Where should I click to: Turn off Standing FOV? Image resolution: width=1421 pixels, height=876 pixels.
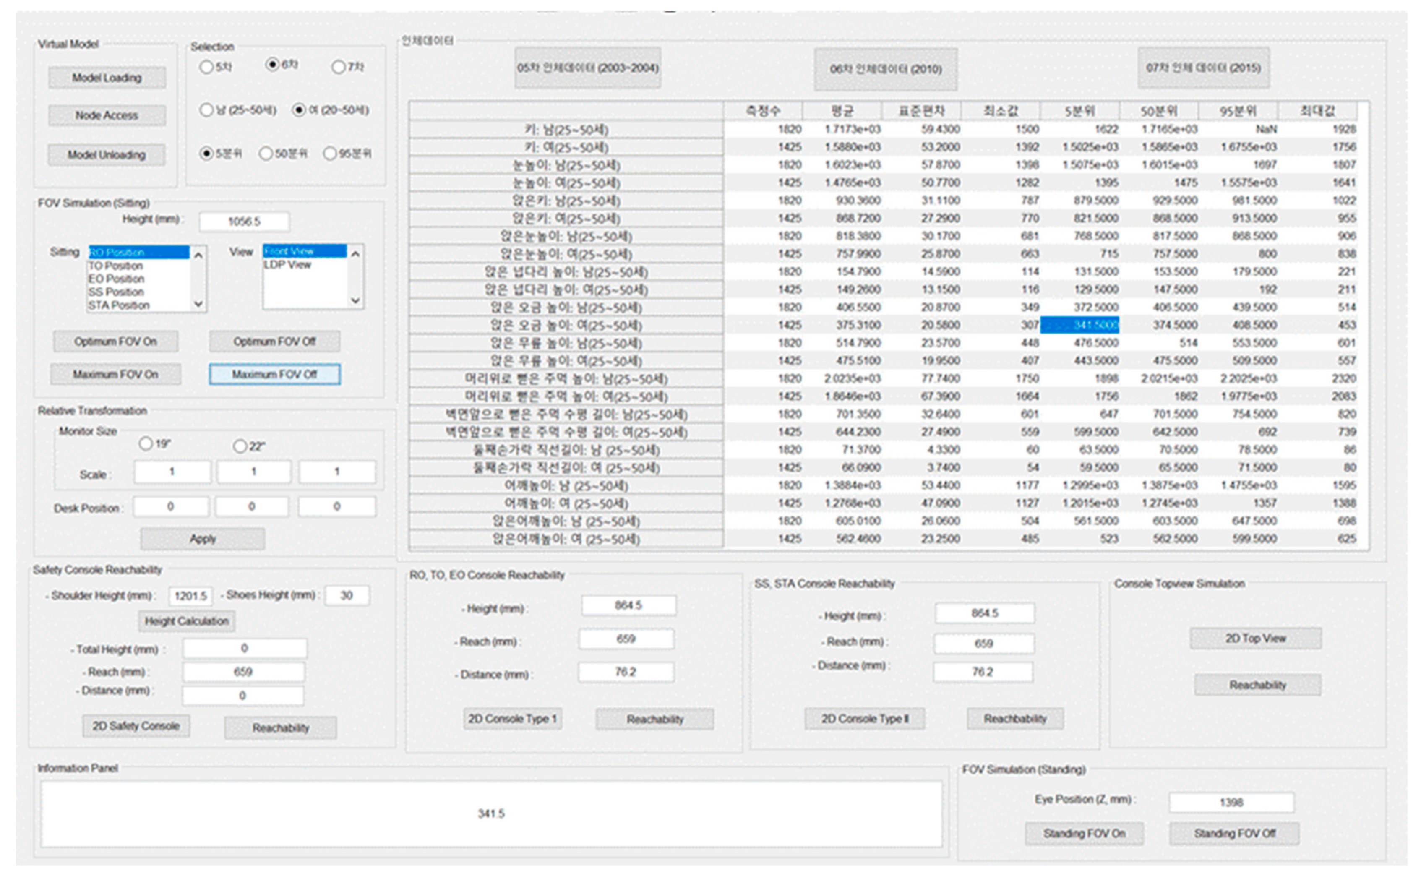coord(1234,834)
